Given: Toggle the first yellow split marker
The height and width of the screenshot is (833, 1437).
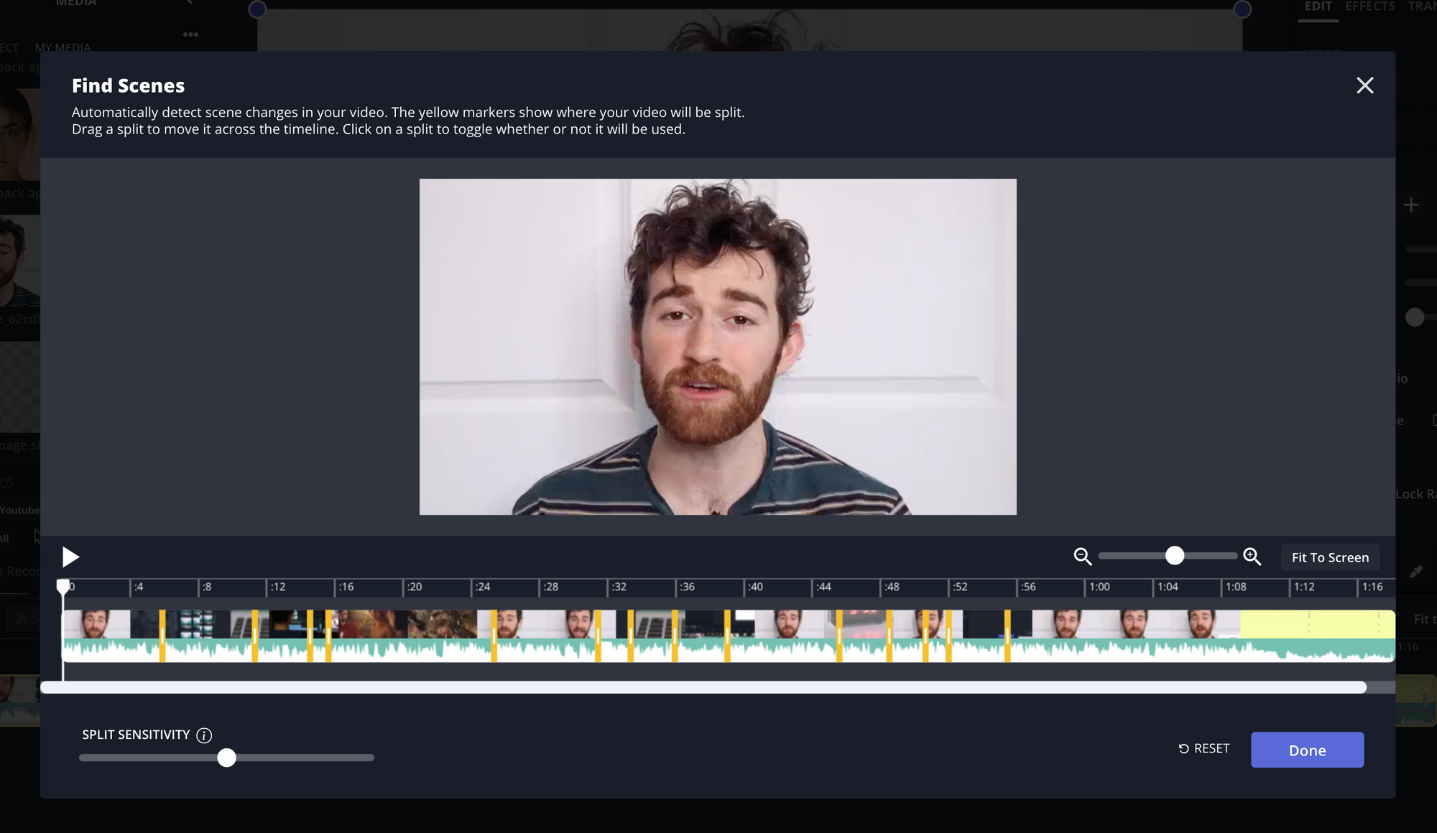Looking at the screenshot, I should click(162, 636).
